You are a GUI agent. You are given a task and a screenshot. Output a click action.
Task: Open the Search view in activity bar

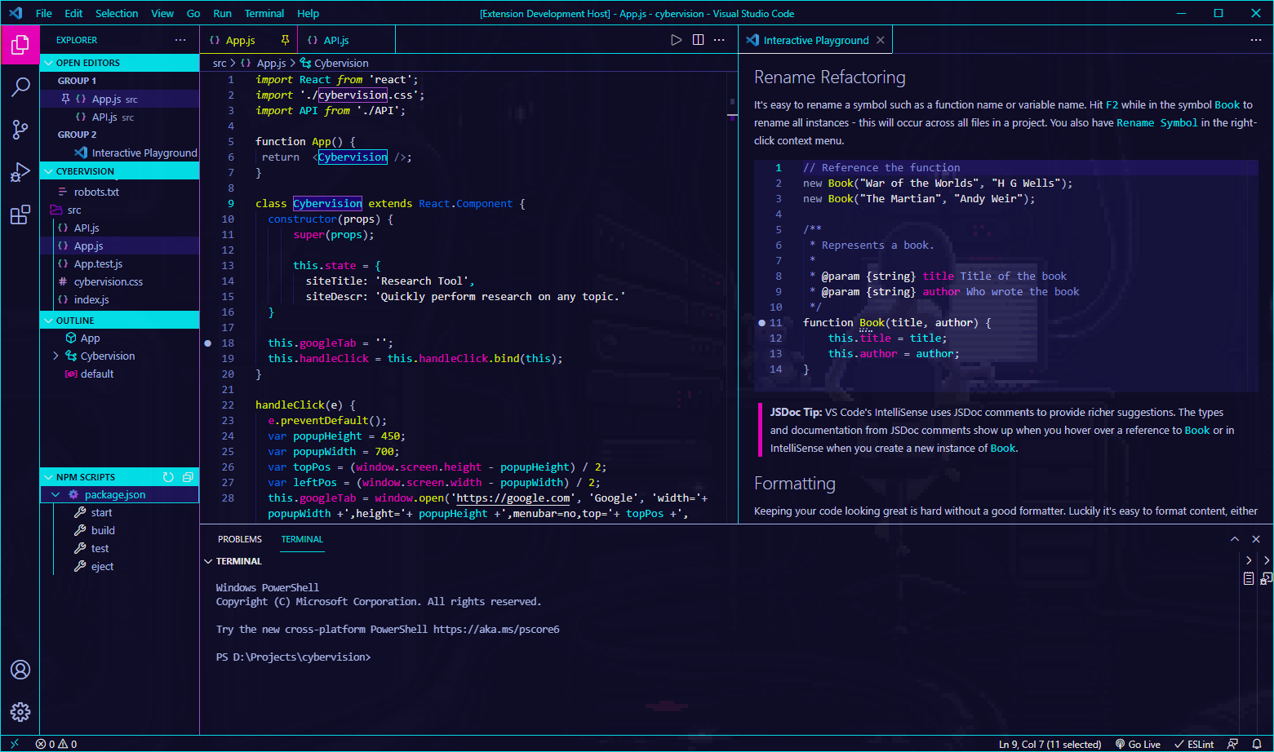pos(20,86)
